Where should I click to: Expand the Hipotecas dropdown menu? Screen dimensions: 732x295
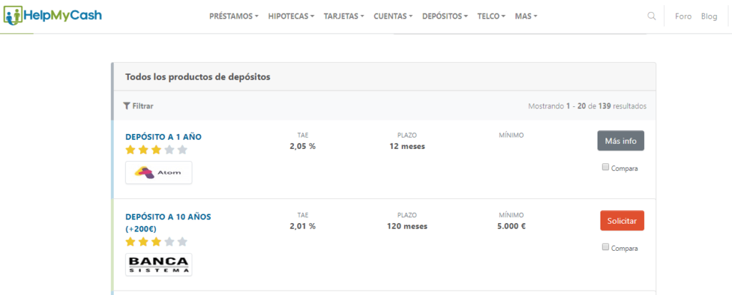click(291, 16)
